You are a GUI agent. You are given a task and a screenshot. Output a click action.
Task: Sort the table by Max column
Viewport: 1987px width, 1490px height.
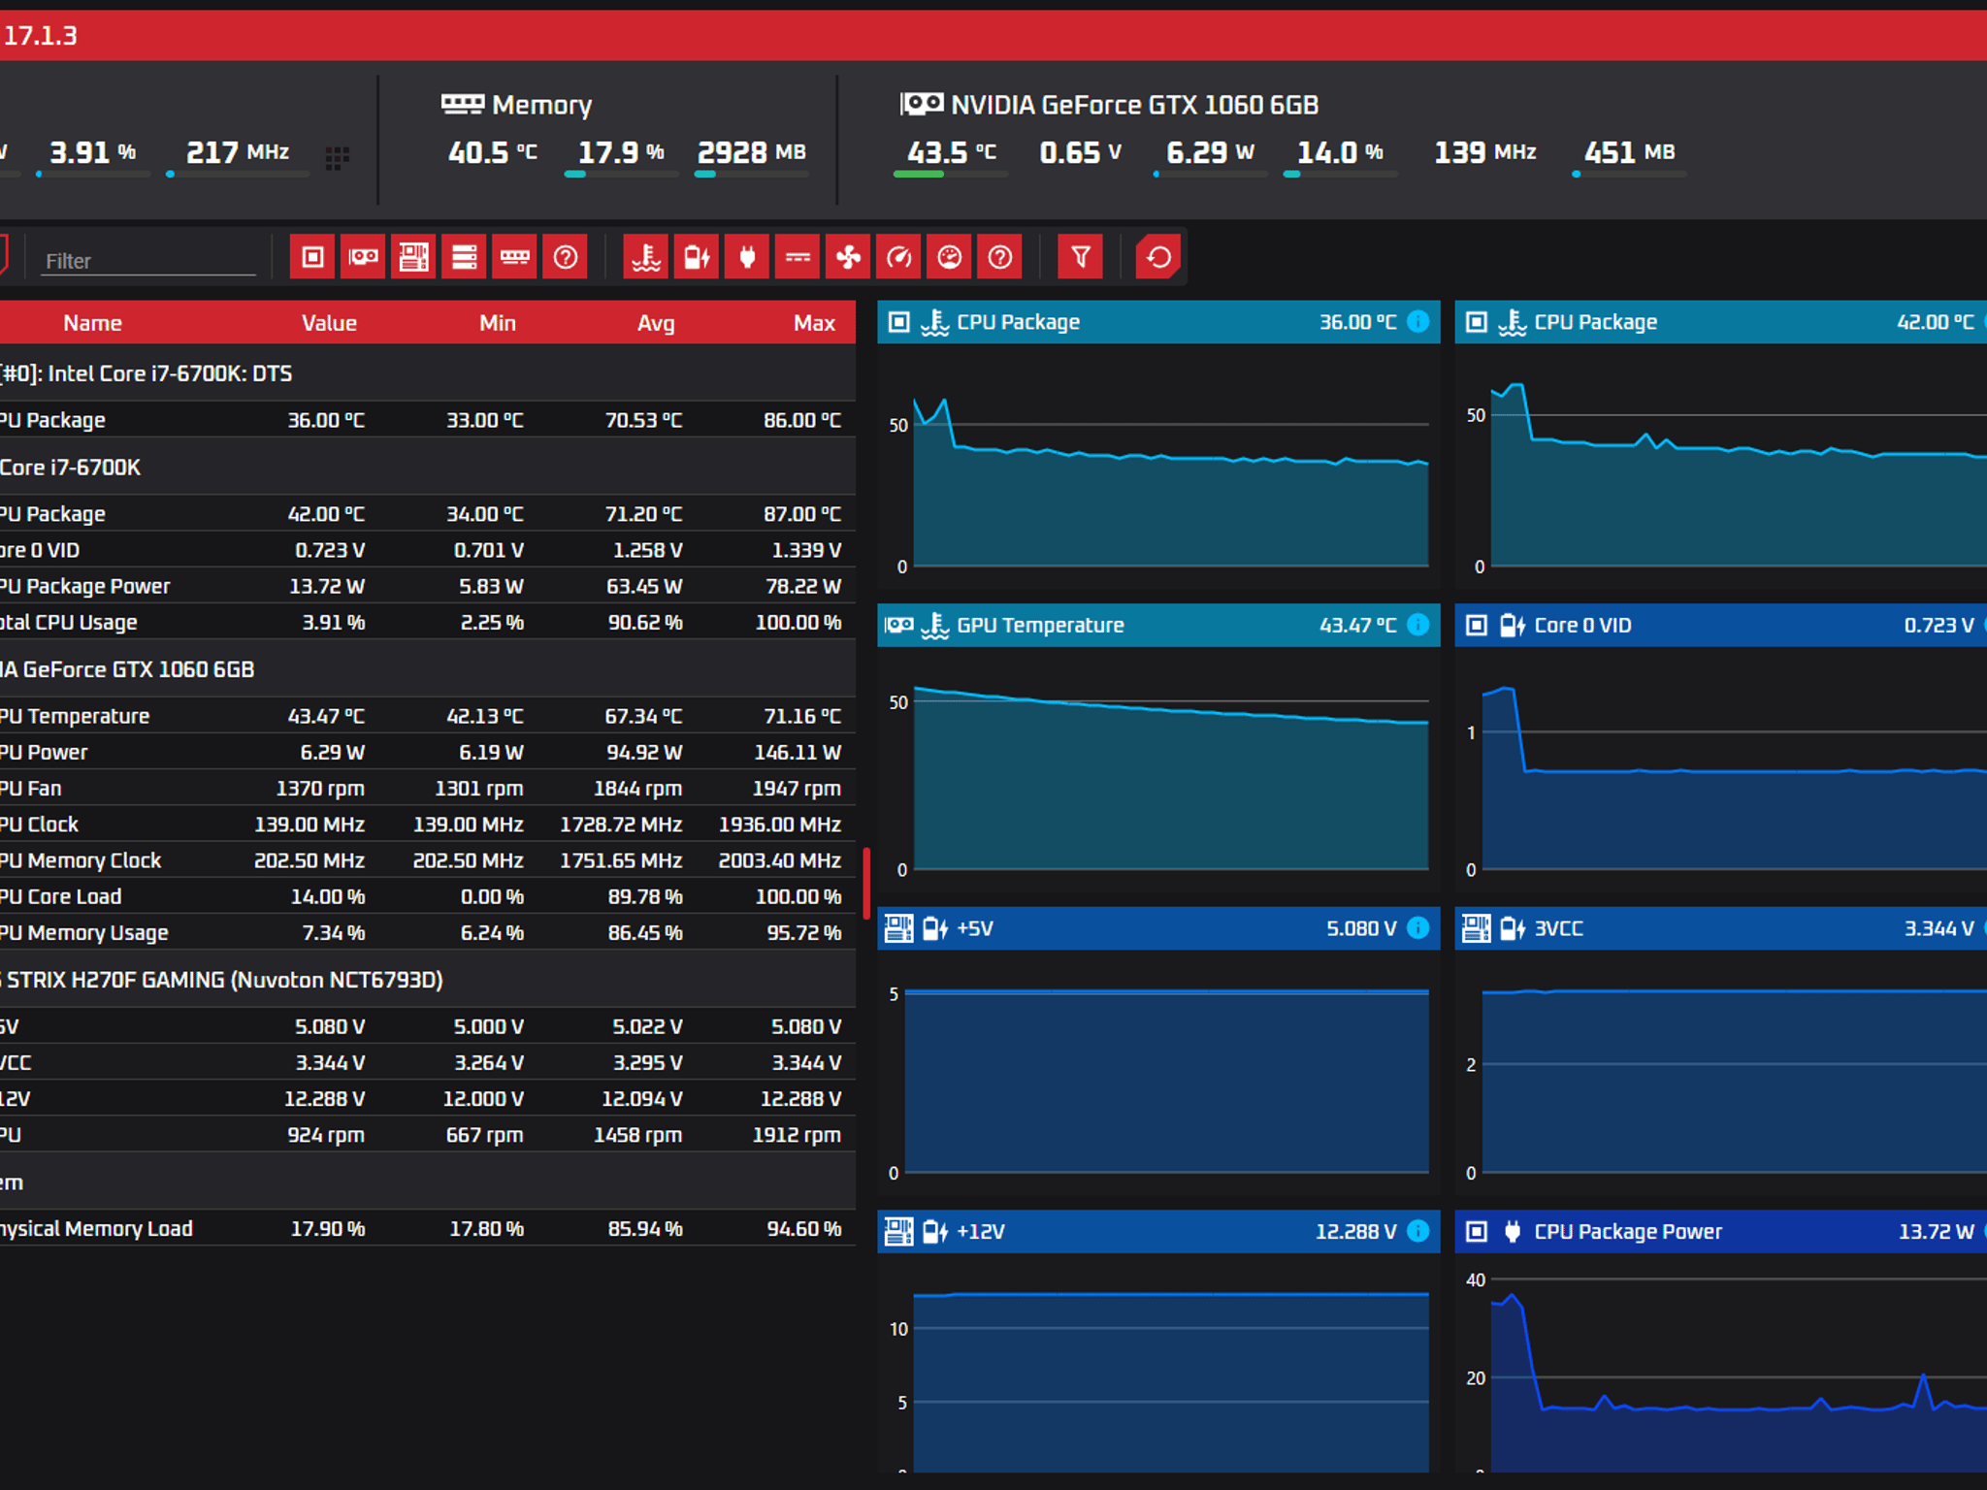(814, 323)
